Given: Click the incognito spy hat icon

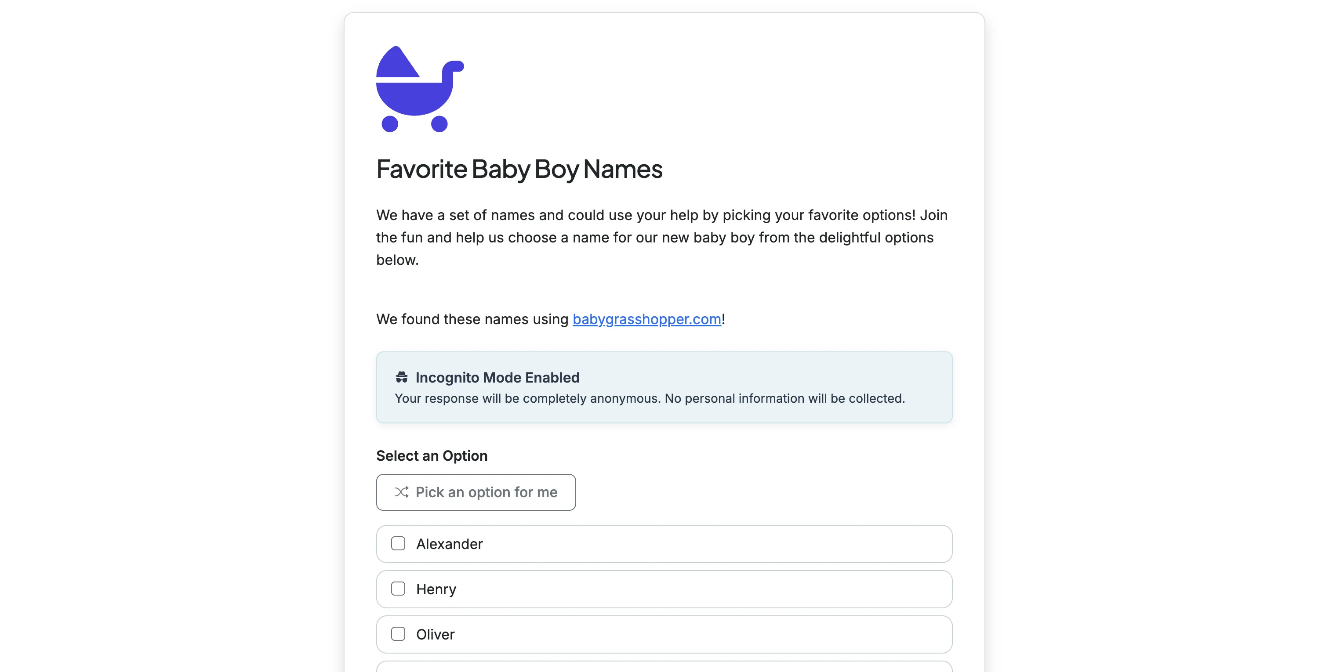Looking at the screenshot, I should (402, 377).
